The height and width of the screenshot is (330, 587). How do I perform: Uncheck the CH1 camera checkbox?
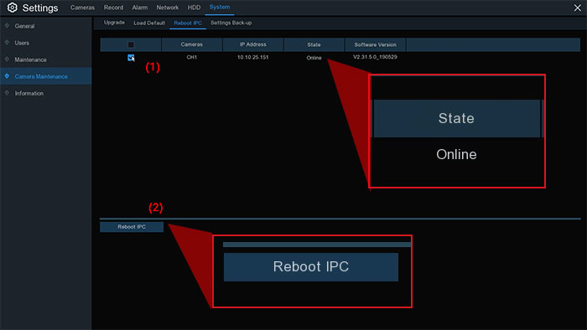pos(131,58)
